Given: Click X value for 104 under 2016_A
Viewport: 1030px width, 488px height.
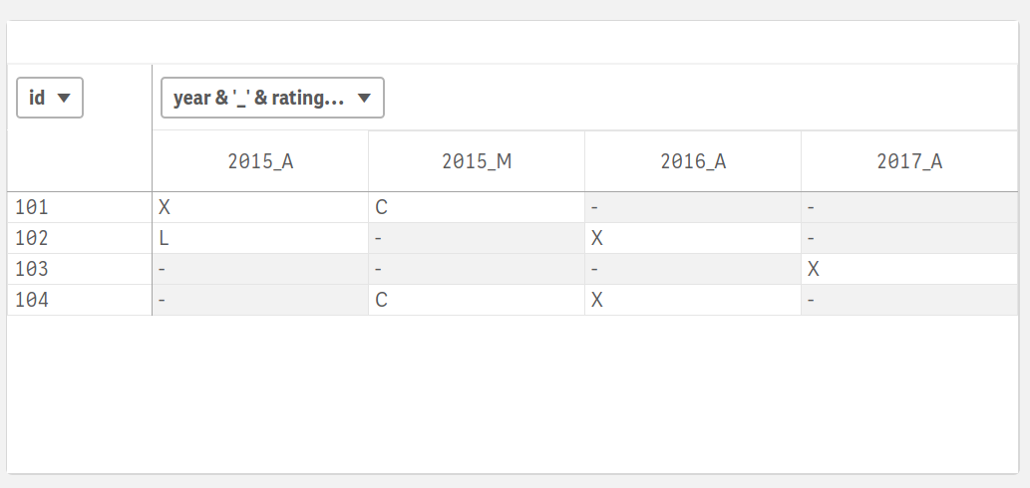Looking at the screenshot, I should click(x=597, y=301).
